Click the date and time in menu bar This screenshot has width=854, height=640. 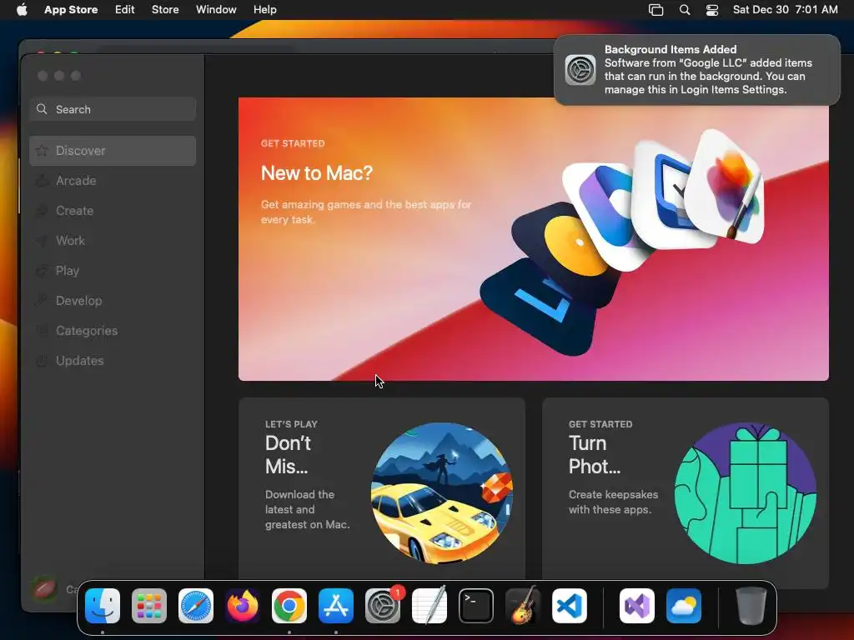[785, 10]
